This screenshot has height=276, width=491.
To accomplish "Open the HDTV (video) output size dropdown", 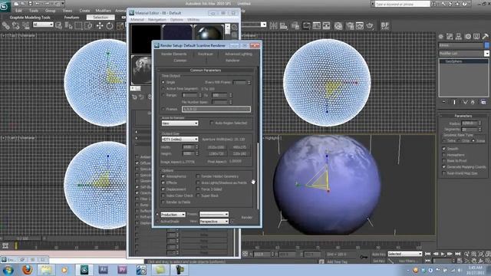I will (x=180, y=139).
